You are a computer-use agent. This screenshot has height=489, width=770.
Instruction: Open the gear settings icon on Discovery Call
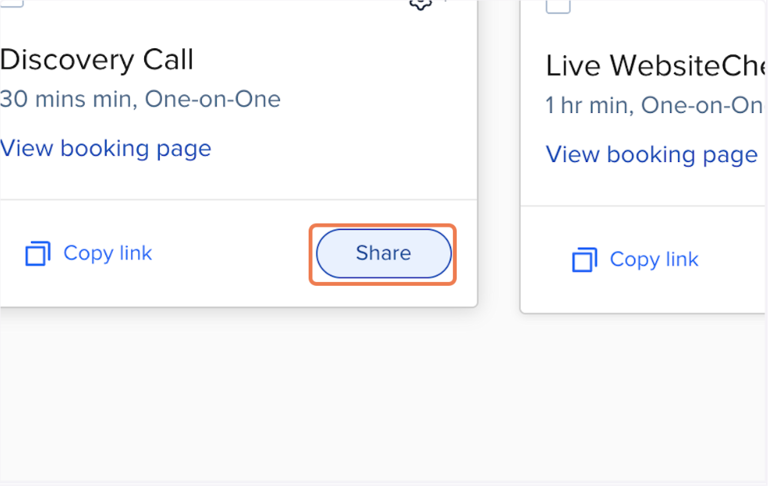pyautogui.click(x=421, y=3)
